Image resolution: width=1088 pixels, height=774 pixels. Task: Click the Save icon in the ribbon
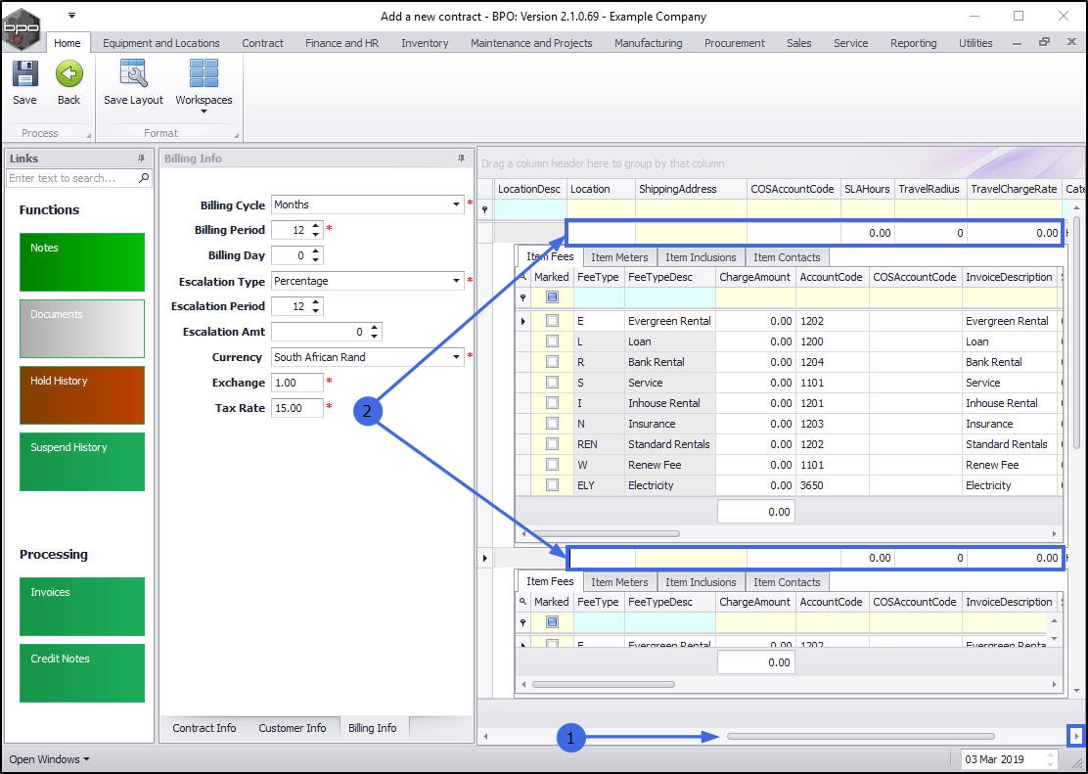(x=24, y=75)
